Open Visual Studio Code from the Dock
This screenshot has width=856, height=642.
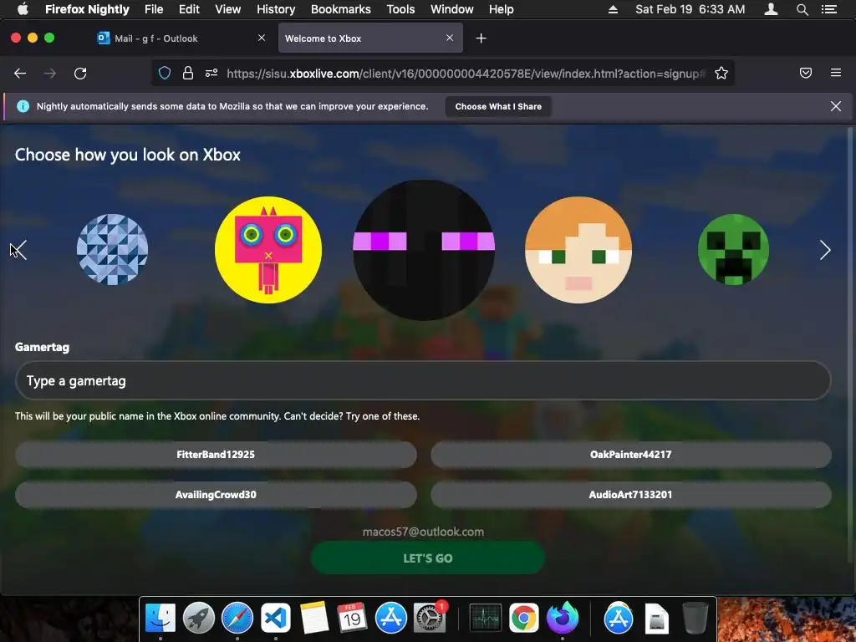(x=275, y=618)
